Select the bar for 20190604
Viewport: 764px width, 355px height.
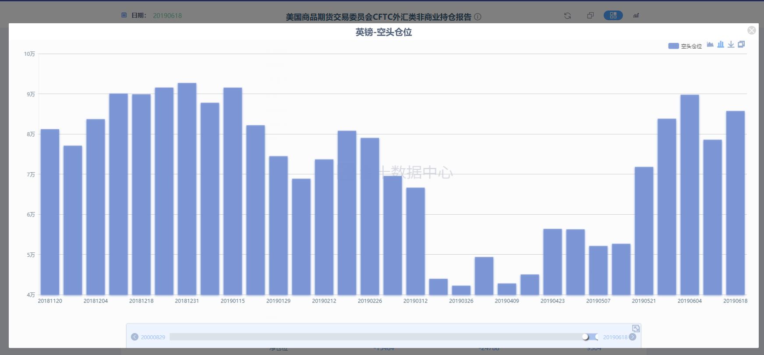(x=690, y=195)
